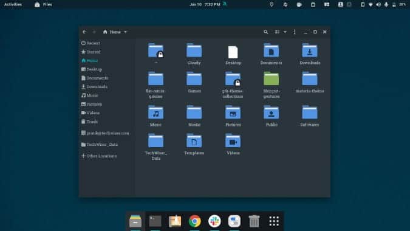Expand the Home path dropdown arrow
The image size is (410, 231).
[x=126, y=32]
